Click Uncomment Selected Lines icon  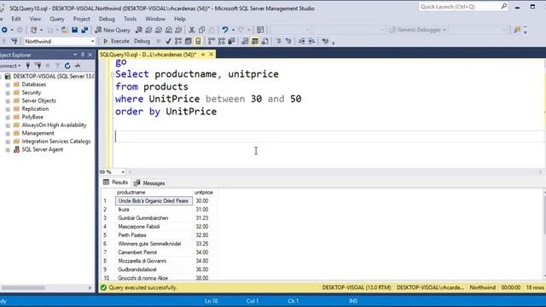pyautogui.click(x=288, y=41)
